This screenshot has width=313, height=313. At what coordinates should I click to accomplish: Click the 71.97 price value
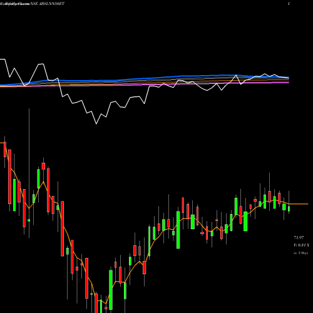click(x=299, y=237)
